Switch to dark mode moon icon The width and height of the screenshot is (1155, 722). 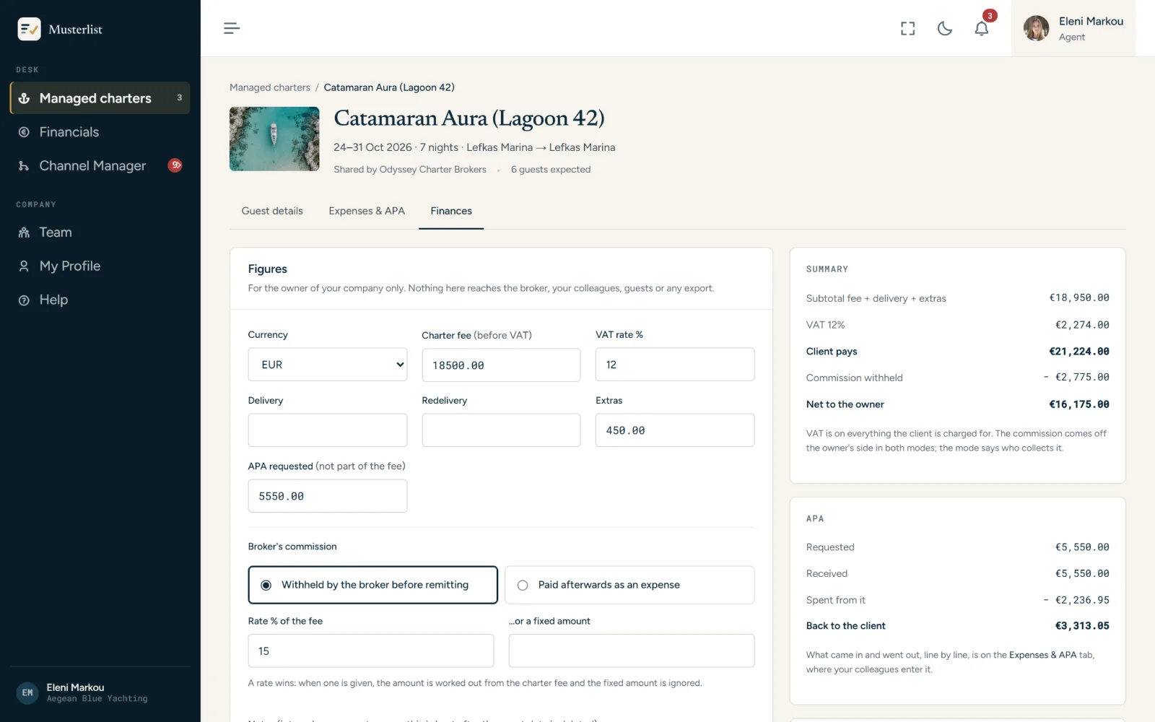(944, 28)
